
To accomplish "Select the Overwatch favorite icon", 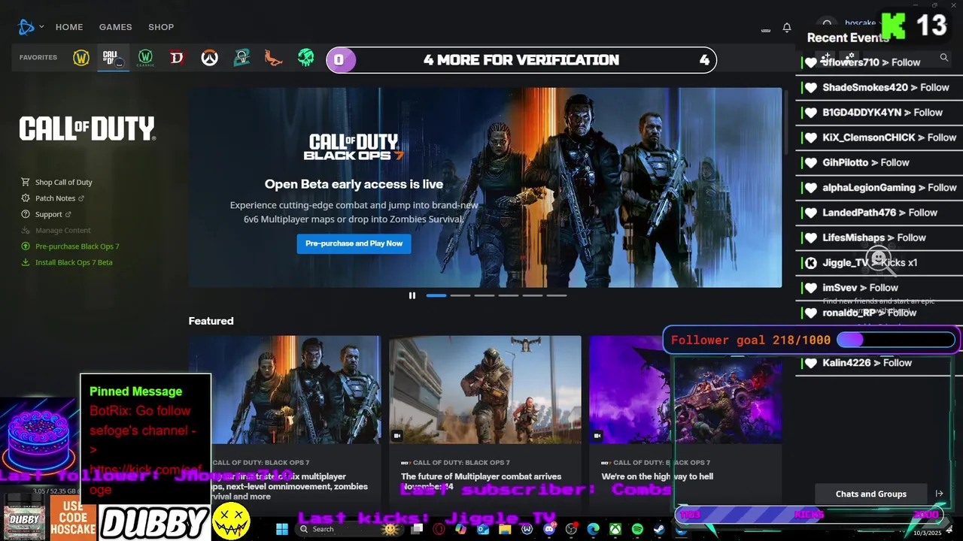I will click(209, 58).
